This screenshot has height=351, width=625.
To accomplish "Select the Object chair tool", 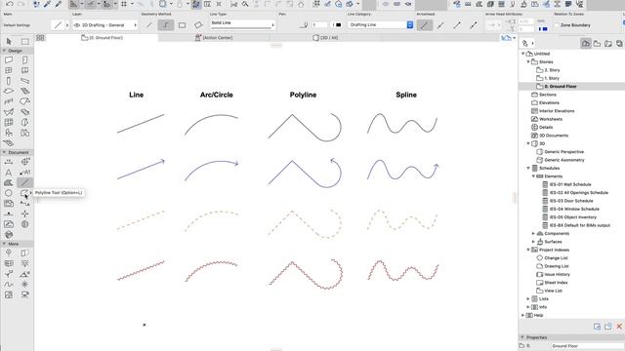I will pyautogui.click(x=9, y=133).
